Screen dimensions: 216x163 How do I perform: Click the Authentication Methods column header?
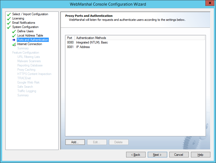pyautogui.click(x=91, y=38)
